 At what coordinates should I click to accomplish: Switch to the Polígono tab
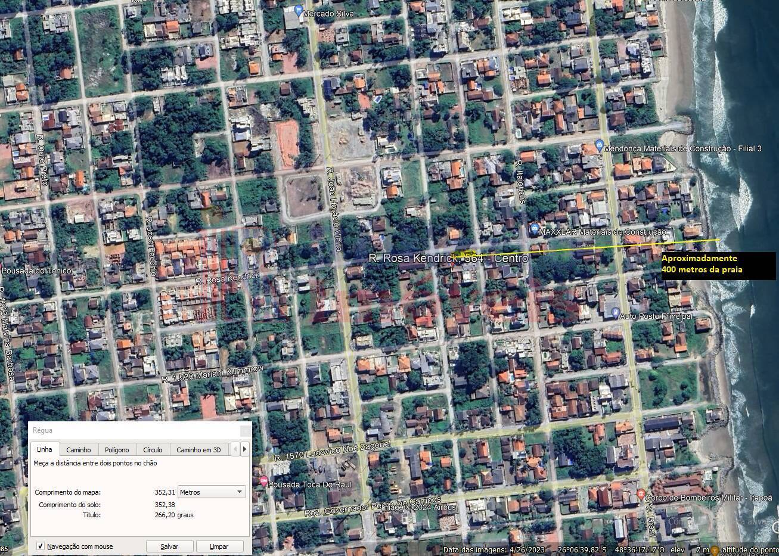(117, 450)
